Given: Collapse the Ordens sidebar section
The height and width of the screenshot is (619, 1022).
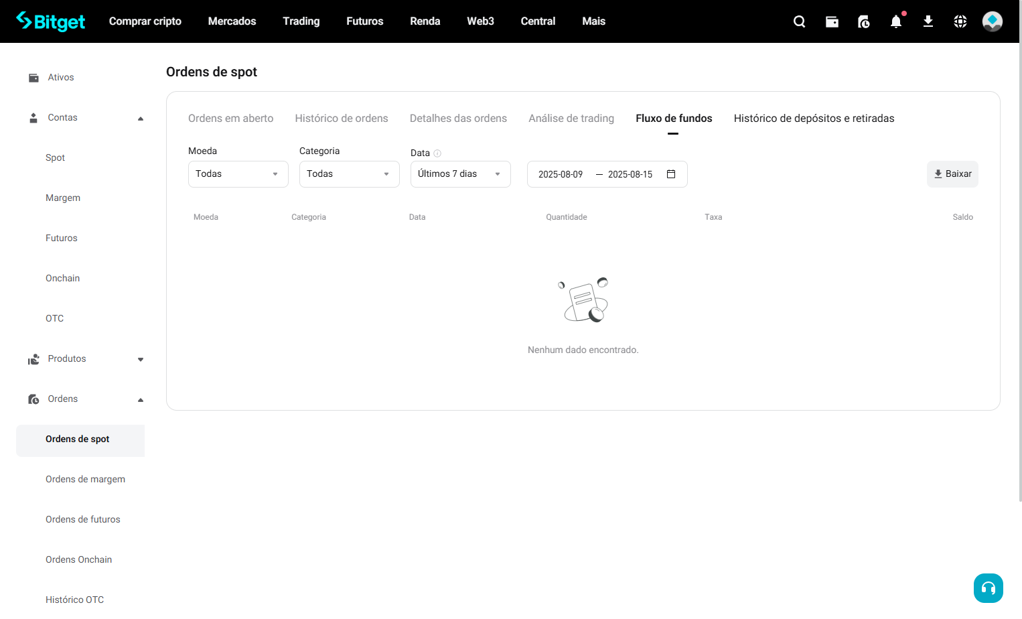Looking at the screenshot, I should click(141, 400).
